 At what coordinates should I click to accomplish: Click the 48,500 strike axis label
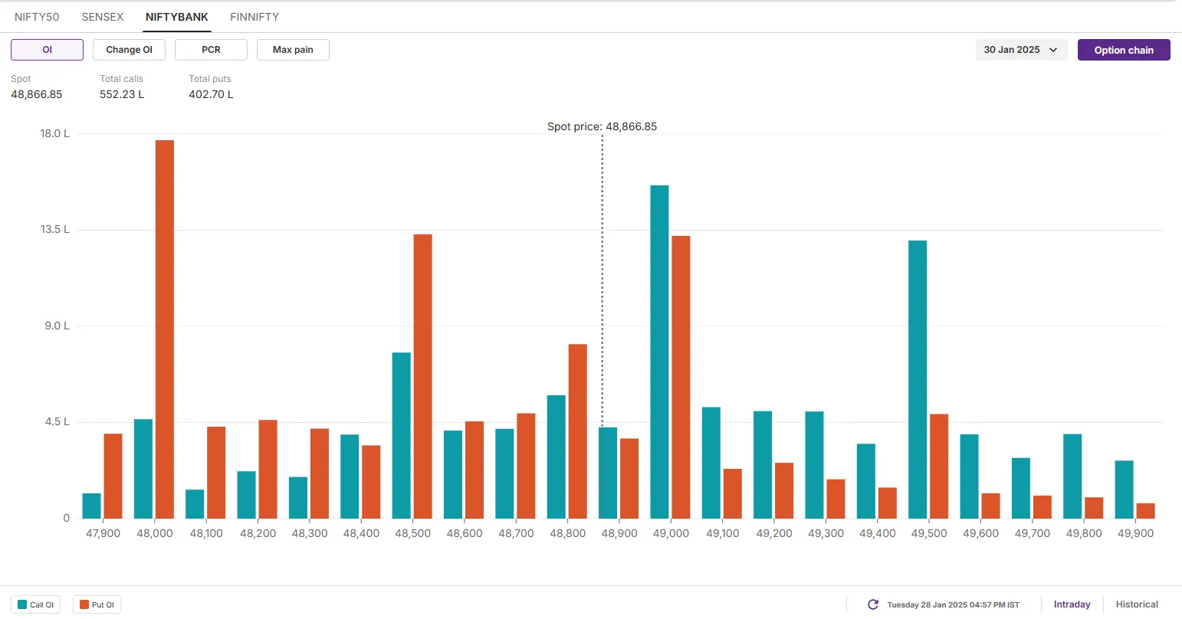click(413, 533)
